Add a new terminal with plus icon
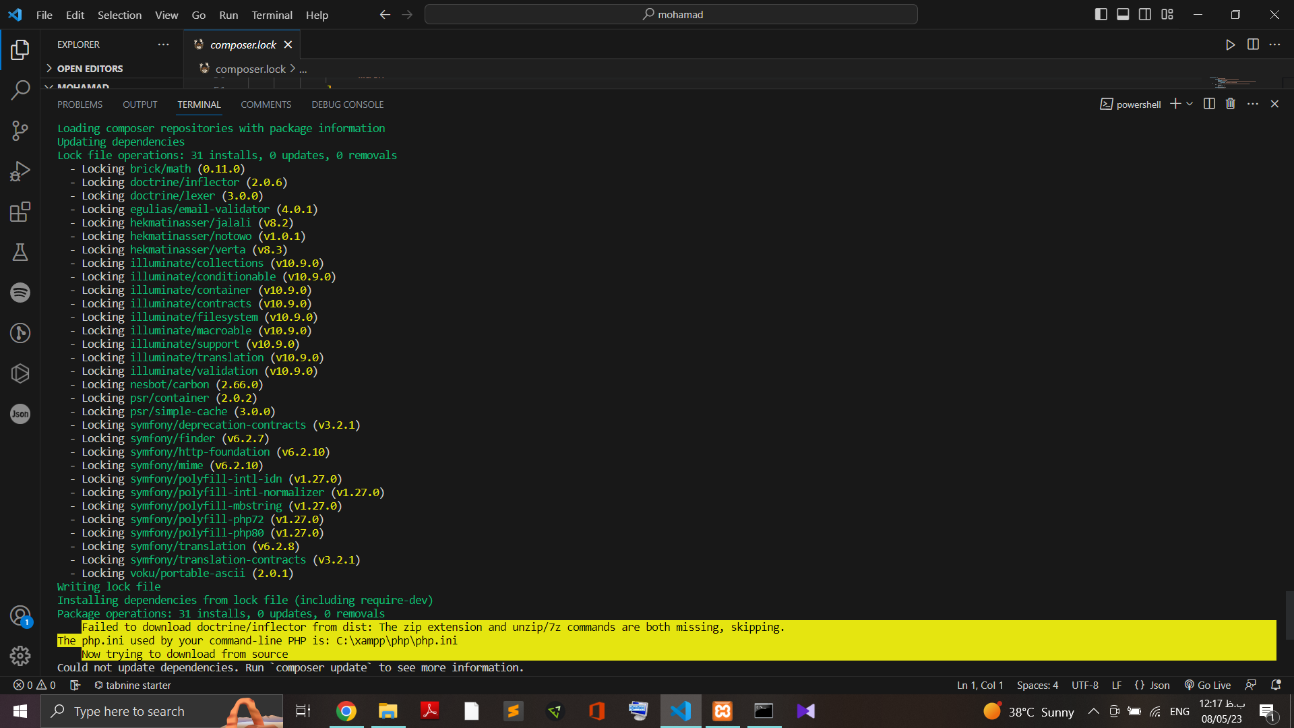The width and height of the screenshot is (1294, 728). point(1175,104)
